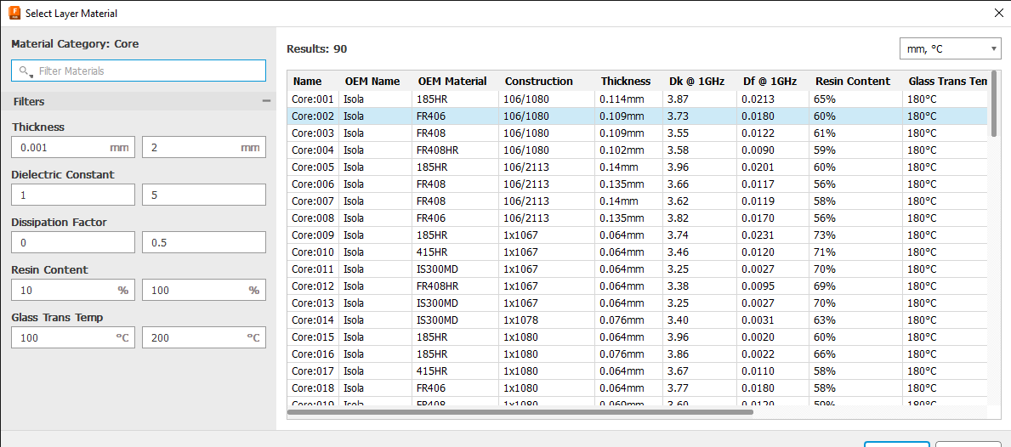The height and width of the screenshot is (447, 1011).
Task: Select row Core:011
Action: (637, 269)
